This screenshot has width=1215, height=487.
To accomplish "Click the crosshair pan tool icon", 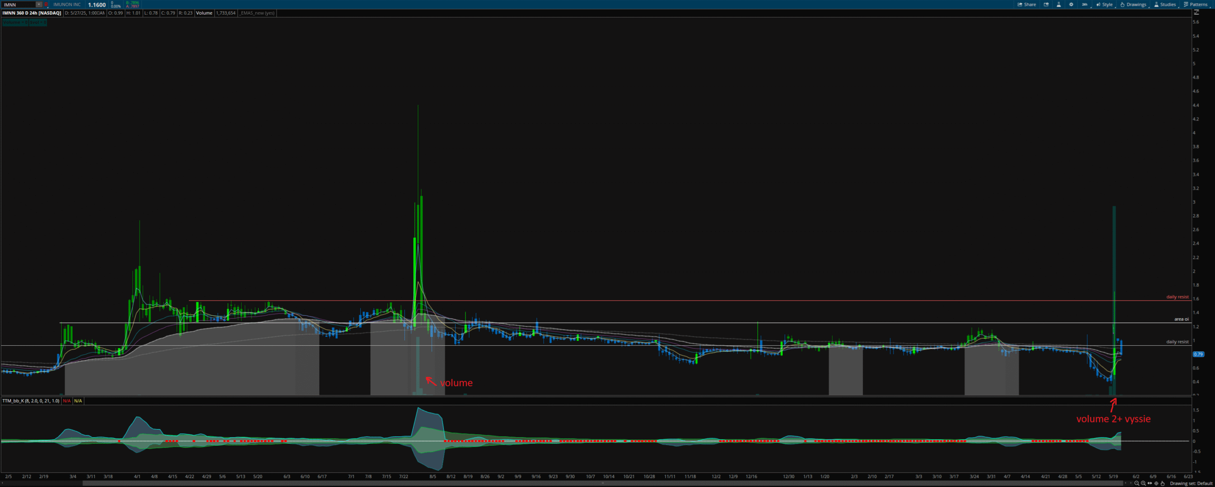I will (1156, 483).
